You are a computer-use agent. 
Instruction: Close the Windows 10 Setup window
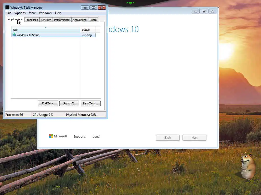[x=212, y=11]
